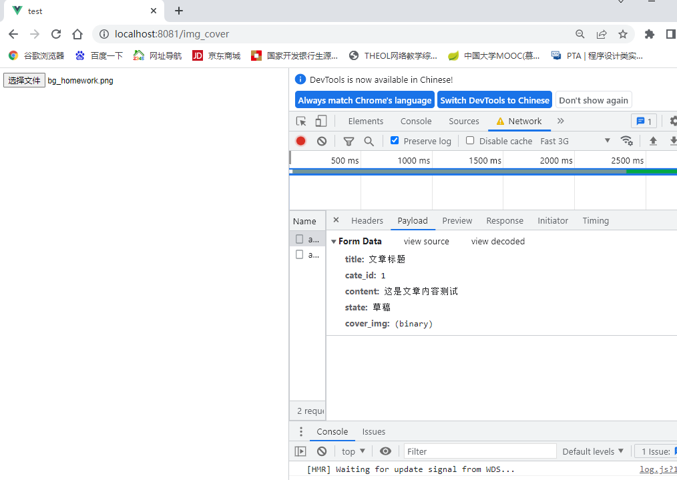The height and width of the screenshot is (480, 677).
Task: Open the Default levels dropdown
Action: point(592,451)
